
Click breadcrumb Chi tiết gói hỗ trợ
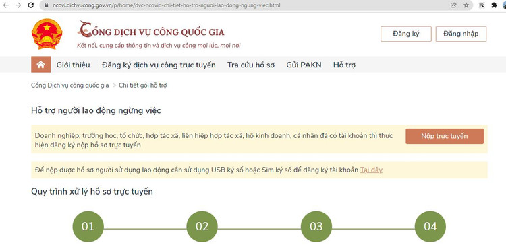click(142, 85)
